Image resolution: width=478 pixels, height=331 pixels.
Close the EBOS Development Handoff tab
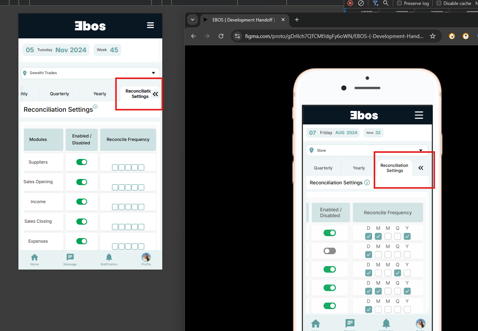(283, 20)
